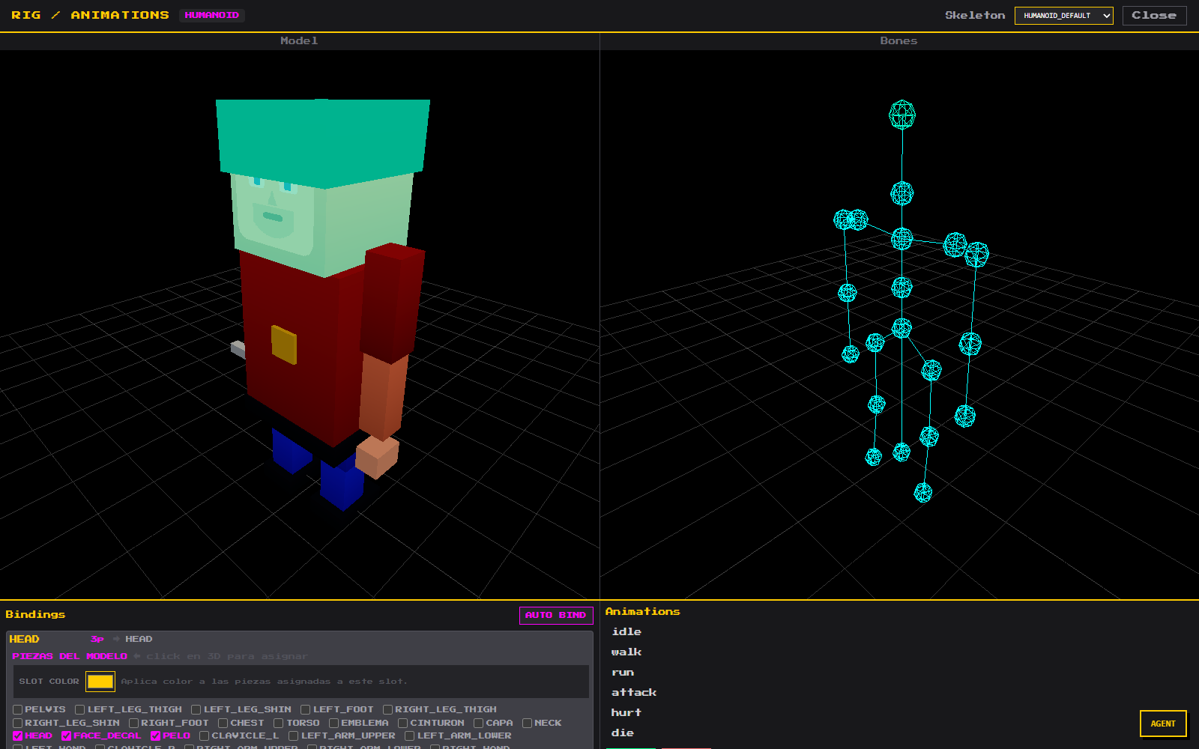Check the CLAVICLE_L checkbox
The width and height of the screenshot is (1199, 749).
point(205,736)
